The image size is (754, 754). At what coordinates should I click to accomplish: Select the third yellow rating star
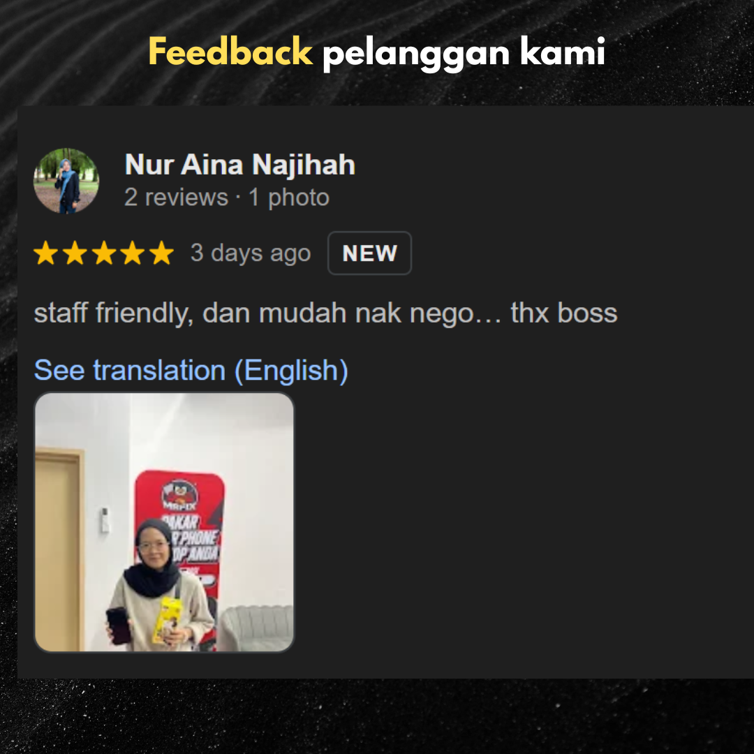point(104,253)
